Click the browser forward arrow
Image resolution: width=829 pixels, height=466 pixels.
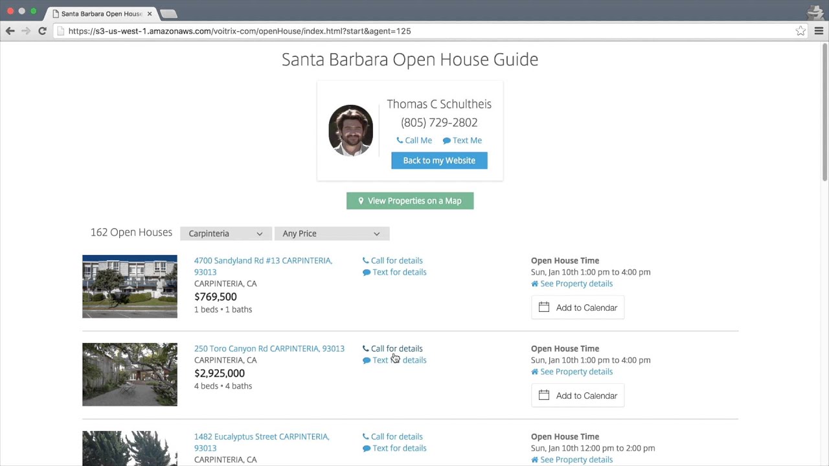click(x=26, y=31)
